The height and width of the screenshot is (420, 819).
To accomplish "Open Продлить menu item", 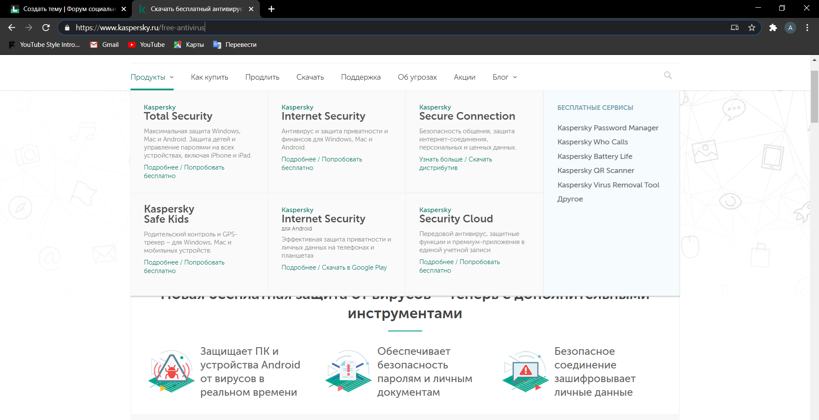I will click(262, 77).
